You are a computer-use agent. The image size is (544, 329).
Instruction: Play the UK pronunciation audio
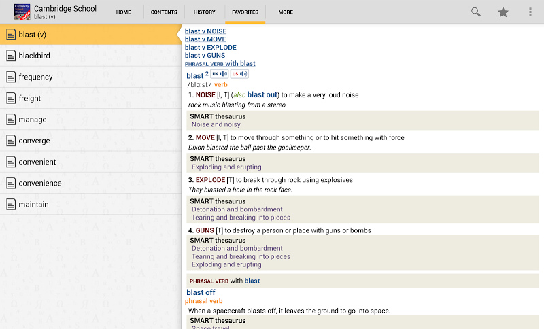[220, 74]
